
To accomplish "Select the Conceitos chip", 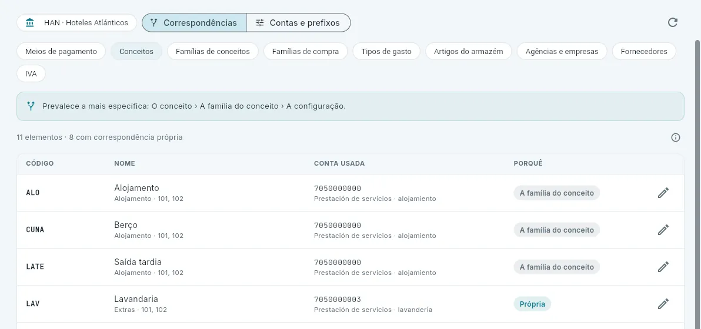I will coord(136,51).
